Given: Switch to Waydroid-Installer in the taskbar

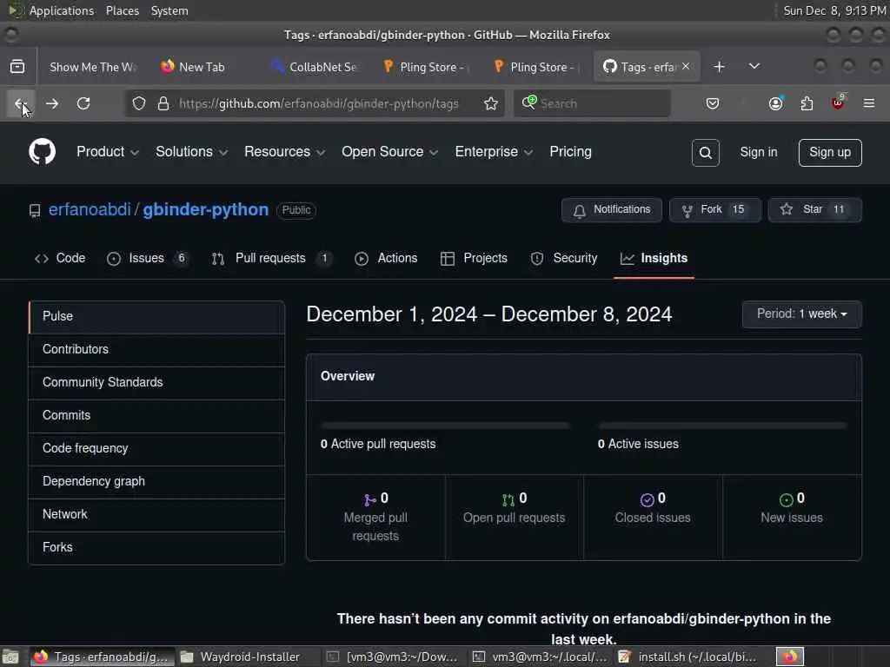Looking at the screenshot, I should click(249, 657).
